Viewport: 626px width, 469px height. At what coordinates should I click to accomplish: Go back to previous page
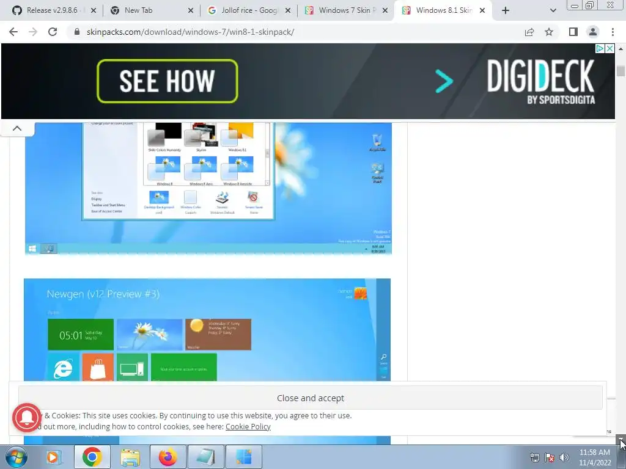(x=13, y=32)
